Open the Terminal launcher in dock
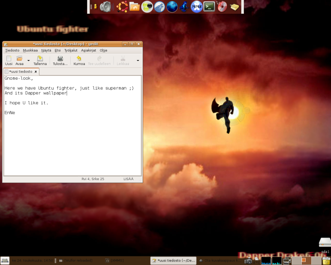The image size is (331, 265). point(209,6)
